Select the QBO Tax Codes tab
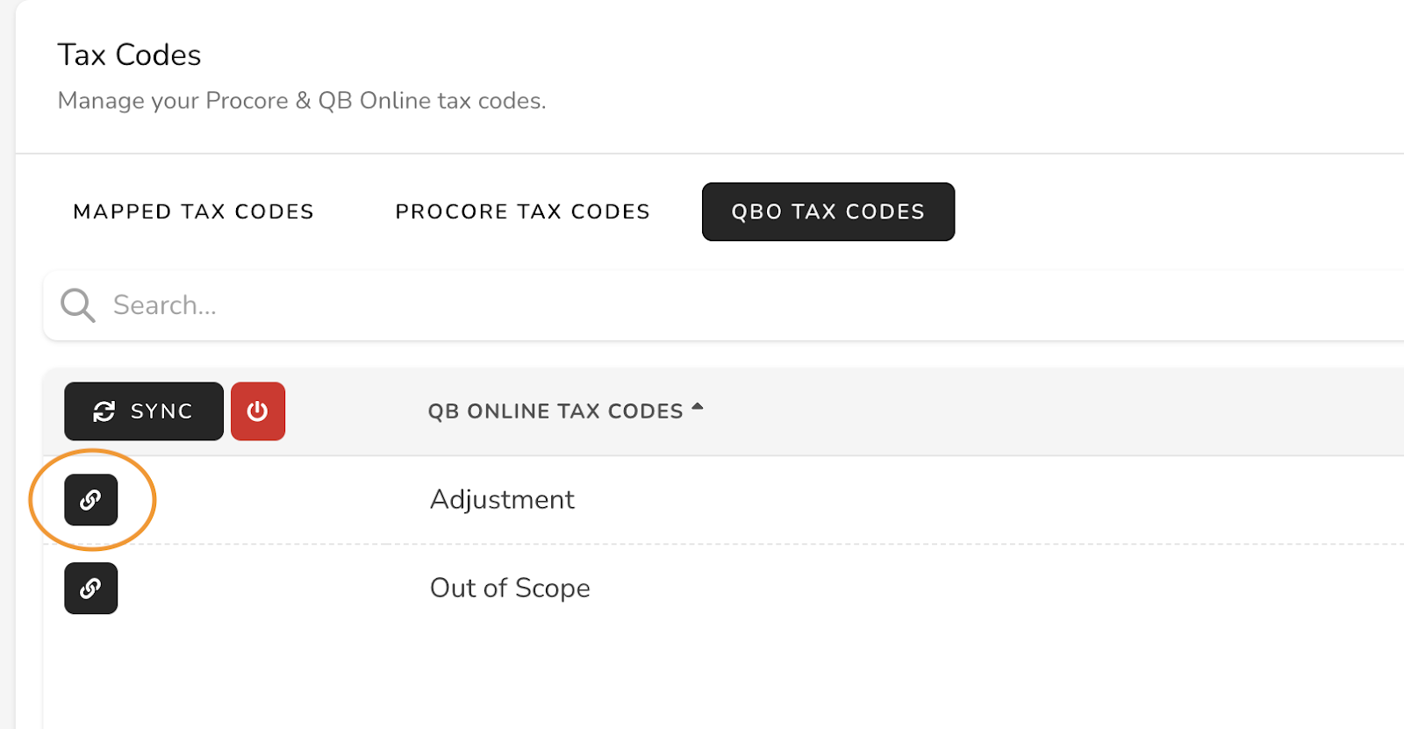The width and height of the screenshot is (1404, 729). [828, 211]
